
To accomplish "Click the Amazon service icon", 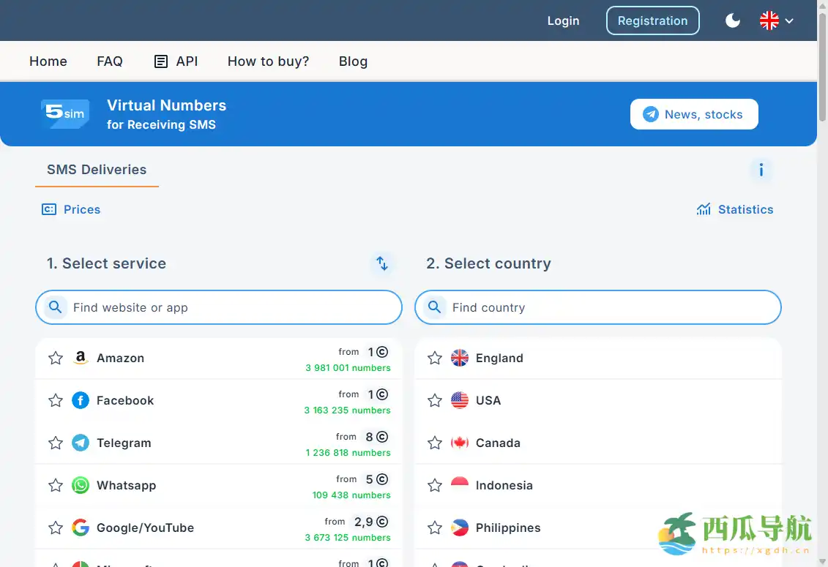I will pos(81,358).
